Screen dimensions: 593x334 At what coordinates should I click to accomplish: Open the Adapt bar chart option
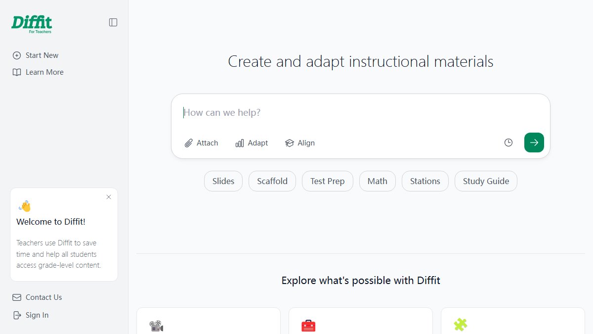coord(252,143)
